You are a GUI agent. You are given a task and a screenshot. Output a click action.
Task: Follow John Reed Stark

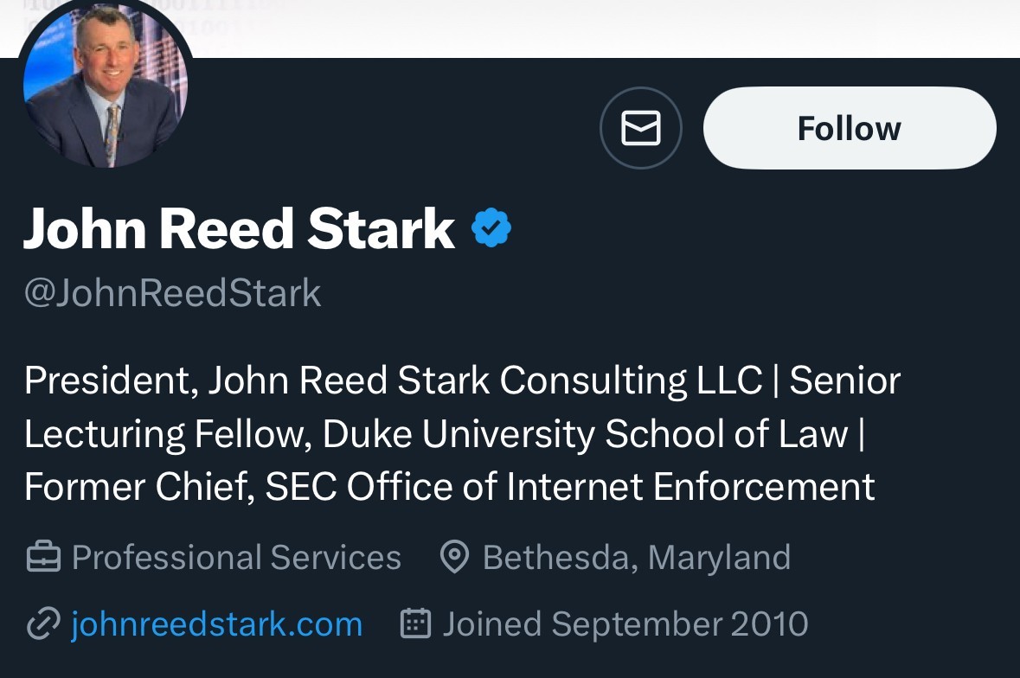point(849,128)
